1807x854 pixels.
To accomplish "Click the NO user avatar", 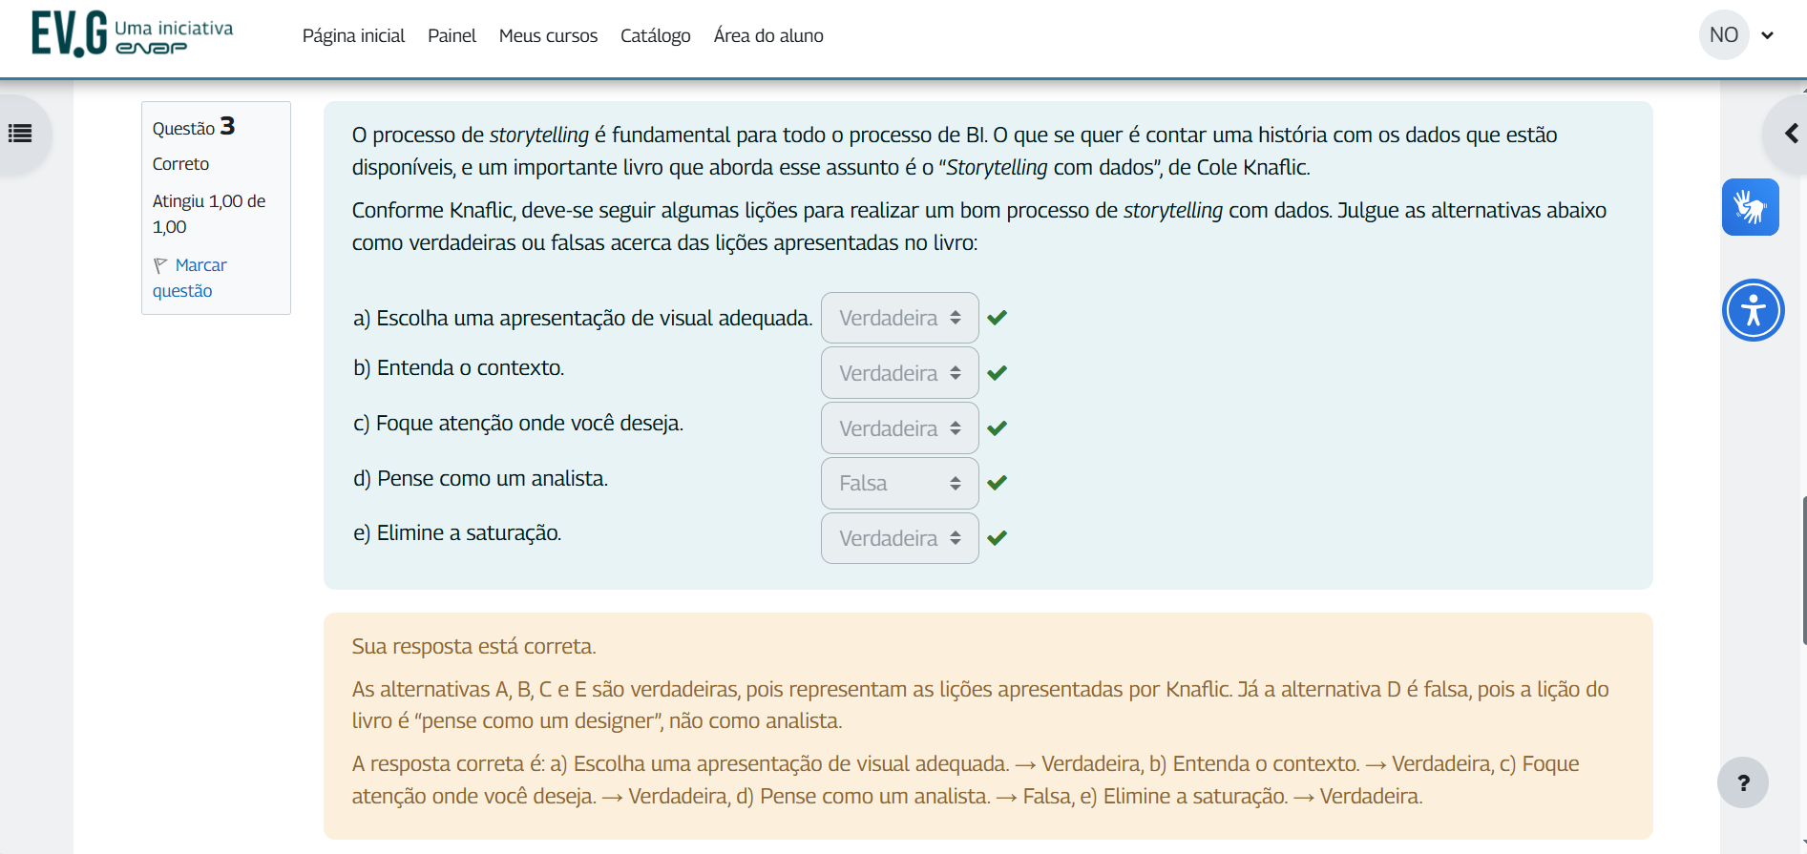I will coord(1723,35).
